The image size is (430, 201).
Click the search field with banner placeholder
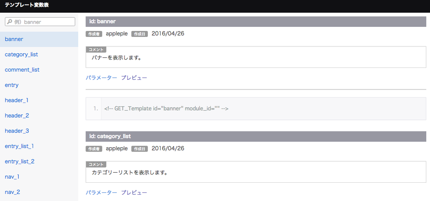click(43, 22)
